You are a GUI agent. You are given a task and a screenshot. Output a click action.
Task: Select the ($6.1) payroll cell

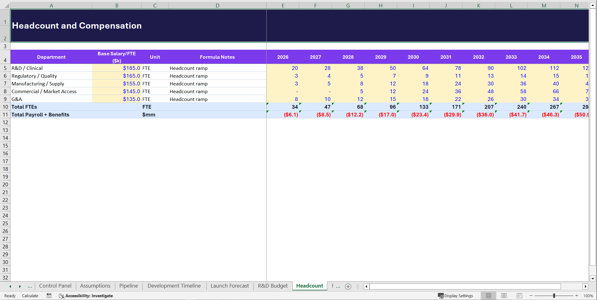tap(283, 115)
